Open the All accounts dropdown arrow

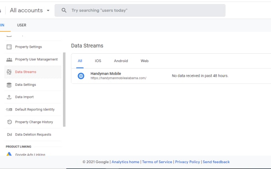tap(48, 10)
